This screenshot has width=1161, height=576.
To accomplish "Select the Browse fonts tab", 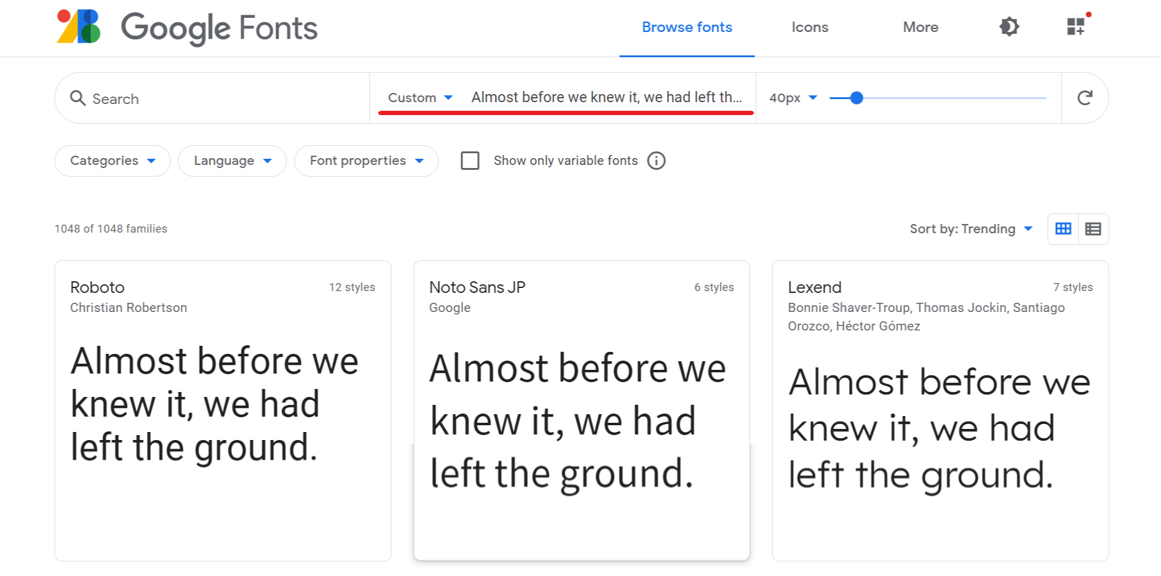I will click(687, 27).
